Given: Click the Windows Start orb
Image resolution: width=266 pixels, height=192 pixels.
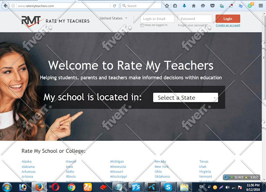Looking at the screenshot, I should click(7, 187).
